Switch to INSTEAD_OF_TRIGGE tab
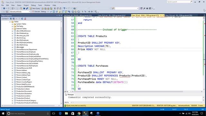Viewport: 206px width, 116px height. (x=78, y=15)
